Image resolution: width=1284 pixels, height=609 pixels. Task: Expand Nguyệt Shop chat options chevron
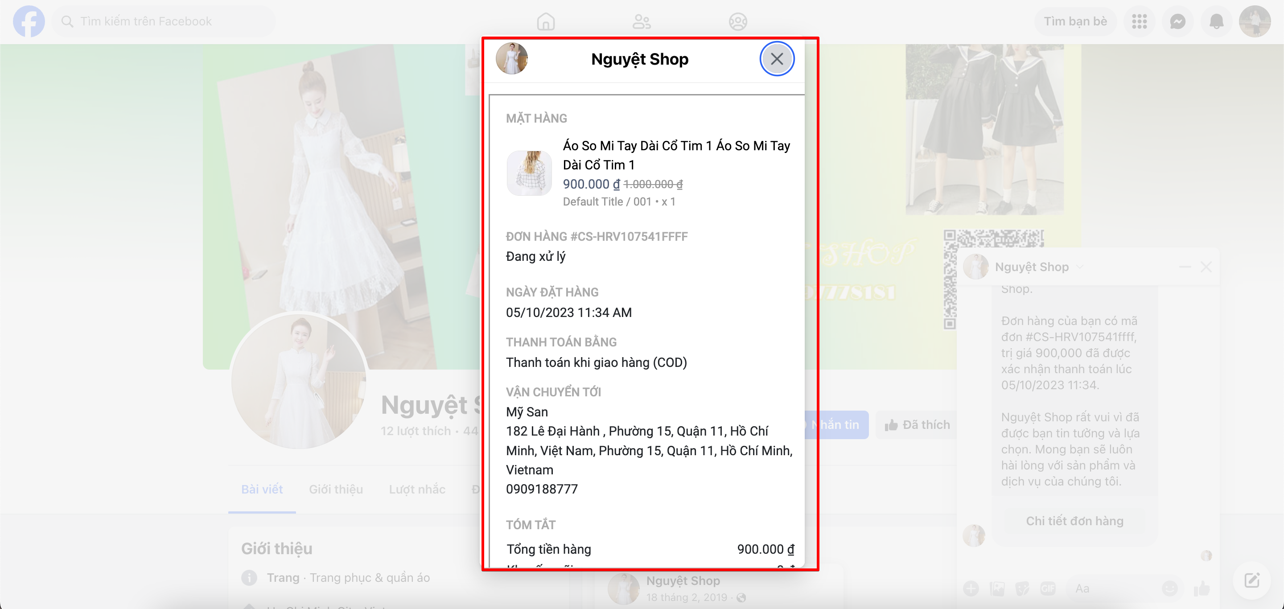click(1080, 267)
